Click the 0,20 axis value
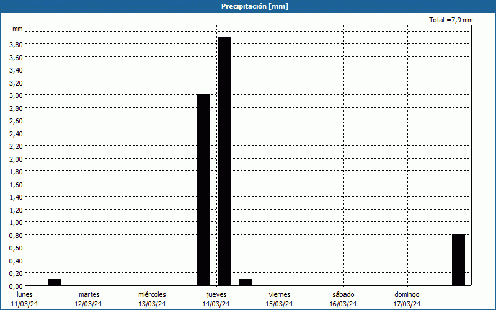 (16, 273)
